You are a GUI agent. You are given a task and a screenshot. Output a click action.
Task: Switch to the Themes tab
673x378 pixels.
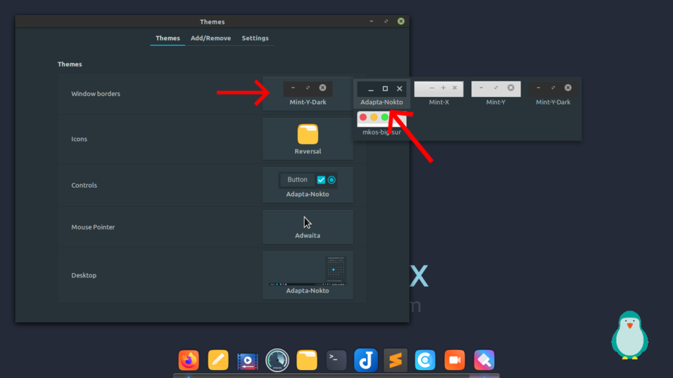coord(168,38)
